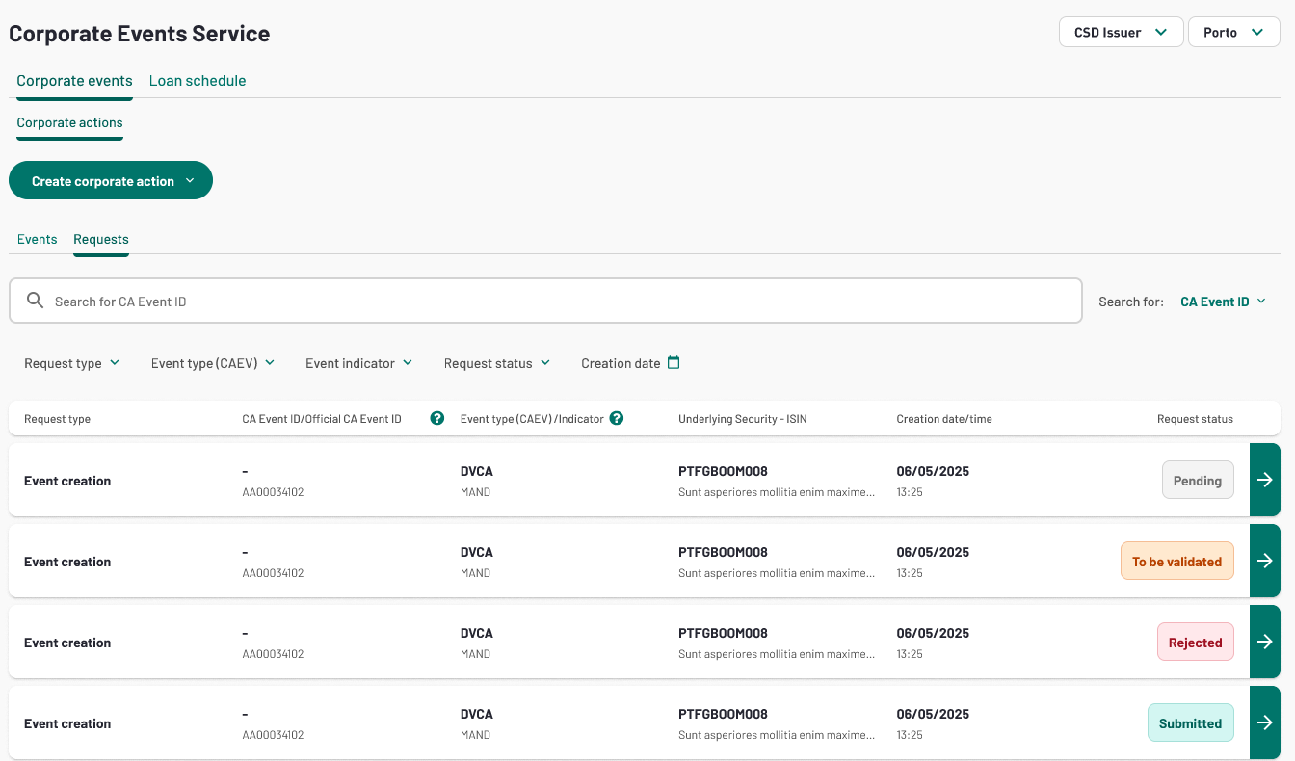Click Event creation in the Pending row
This screenshot has height=761, width=1295.
[67, 481]
